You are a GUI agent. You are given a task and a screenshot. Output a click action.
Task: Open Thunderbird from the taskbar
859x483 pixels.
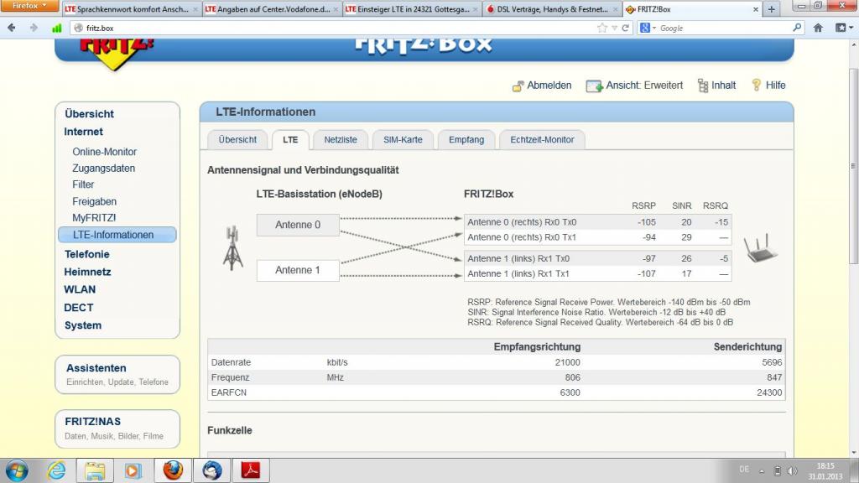click(212, 470)
